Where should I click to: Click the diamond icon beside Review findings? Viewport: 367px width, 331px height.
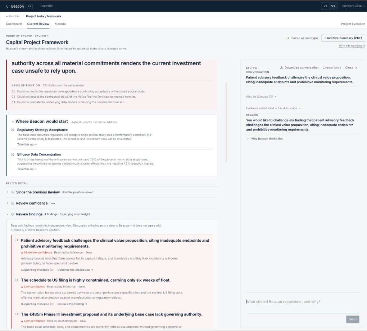pos(13,214)
